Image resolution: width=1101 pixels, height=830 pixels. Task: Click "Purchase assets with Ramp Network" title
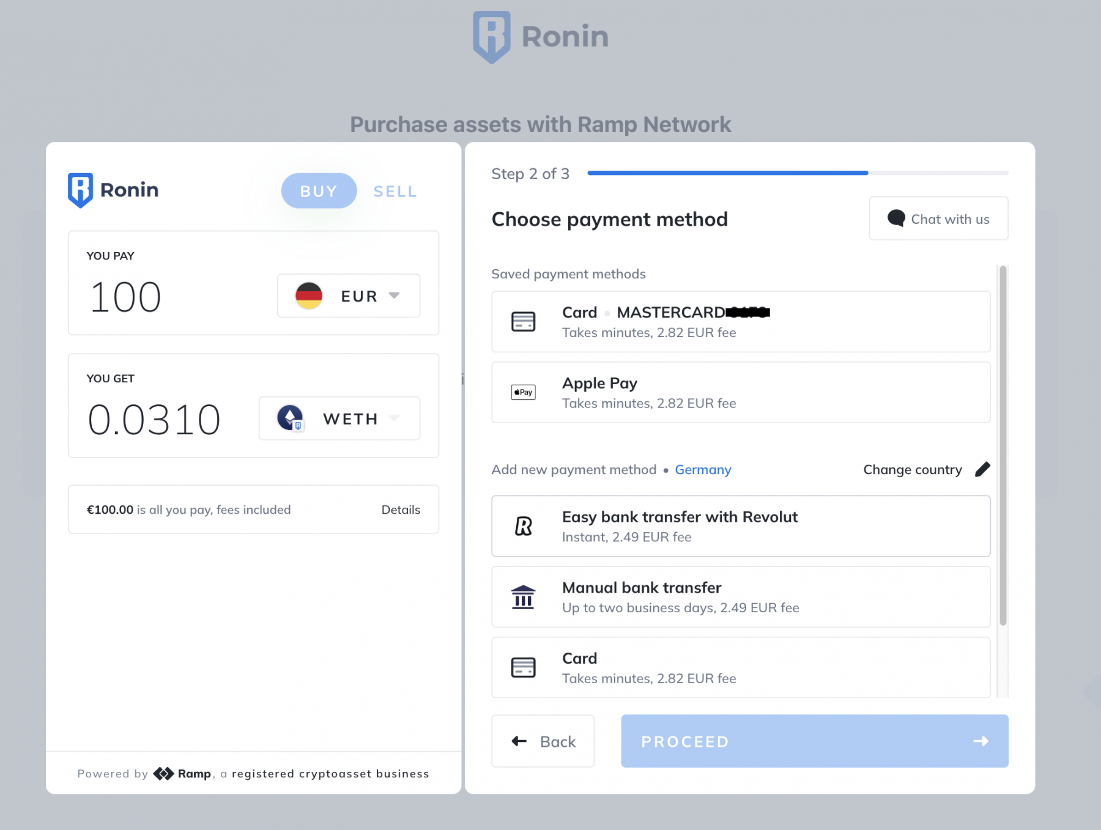(x=541, y=125)
